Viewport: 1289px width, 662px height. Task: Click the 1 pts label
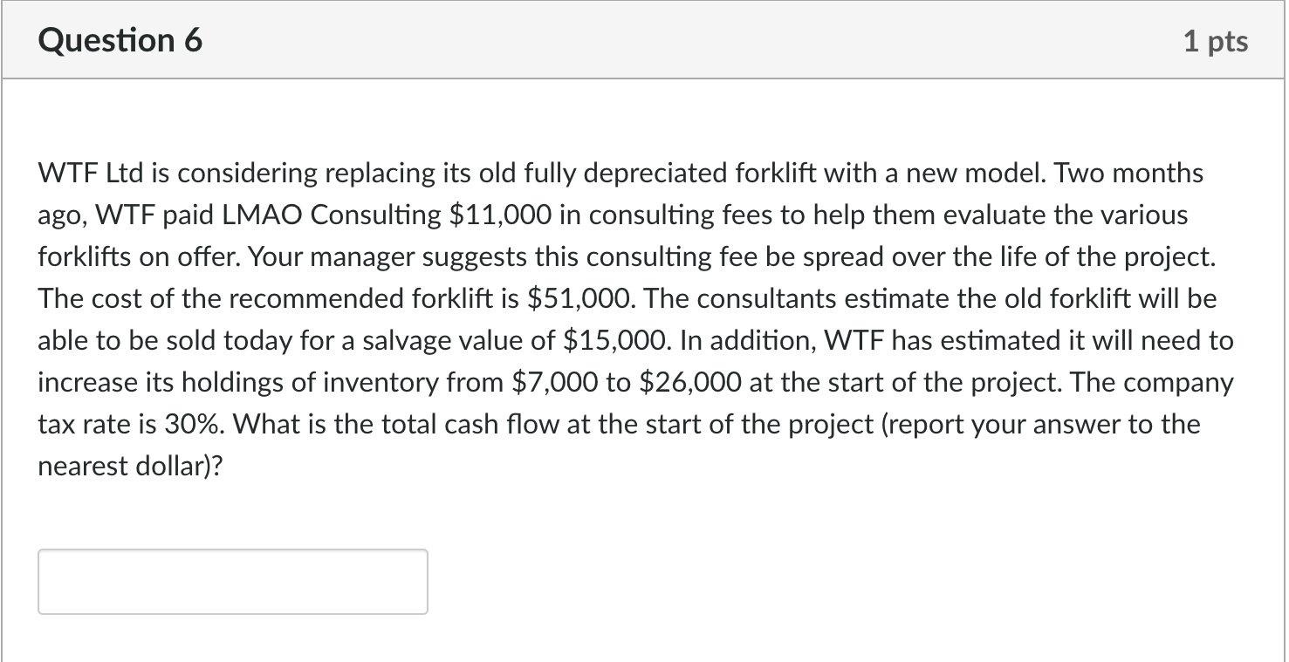(1216, 42)
